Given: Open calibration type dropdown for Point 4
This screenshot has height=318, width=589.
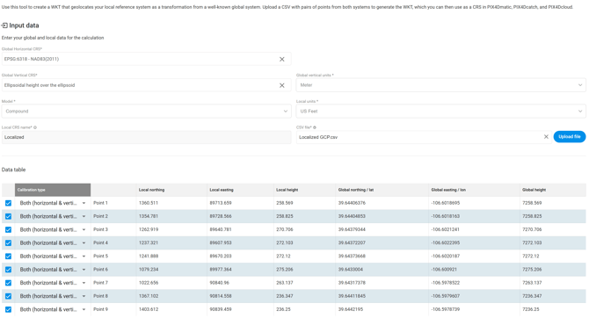Looking at the screenshot, I should tap(53, 243).
